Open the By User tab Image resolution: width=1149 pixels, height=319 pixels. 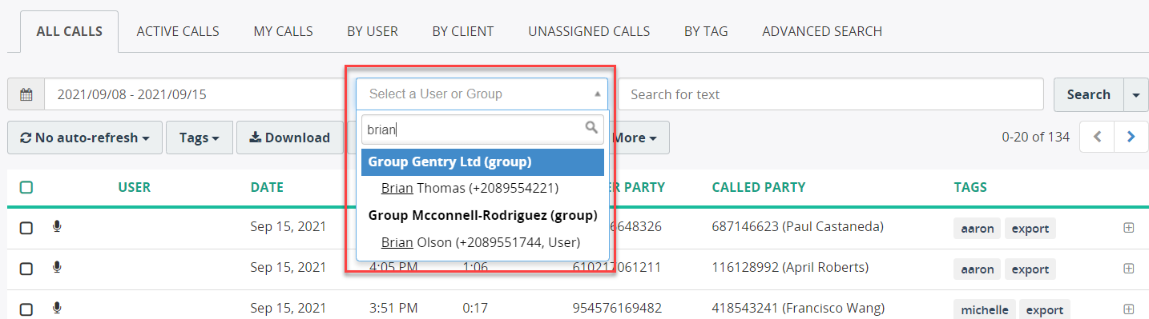pyautogui.click(x=373, y=32)
